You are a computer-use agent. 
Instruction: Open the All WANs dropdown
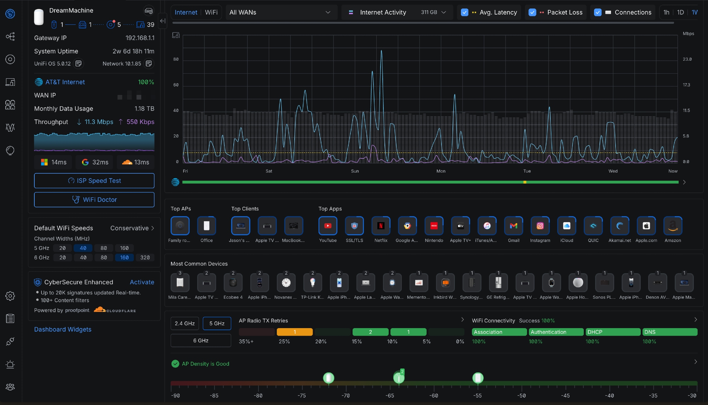coord(280,12)
